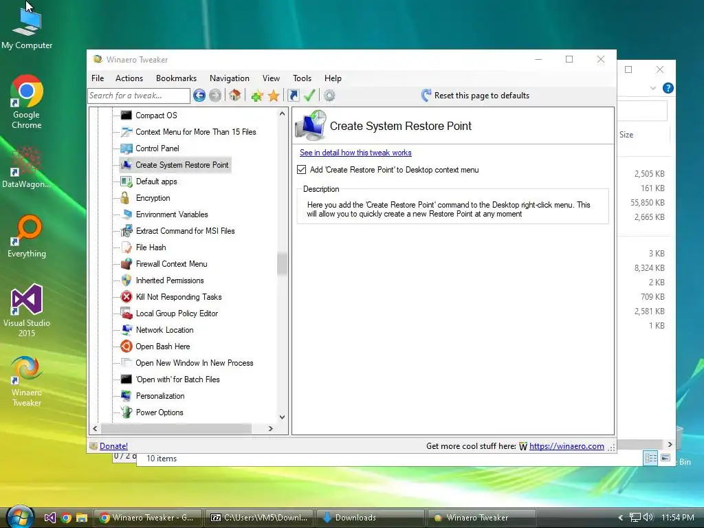The width and height of the screenshot is (704, 528).
Task: Click Reset this page to defaults
Action: tap(475, 95)
